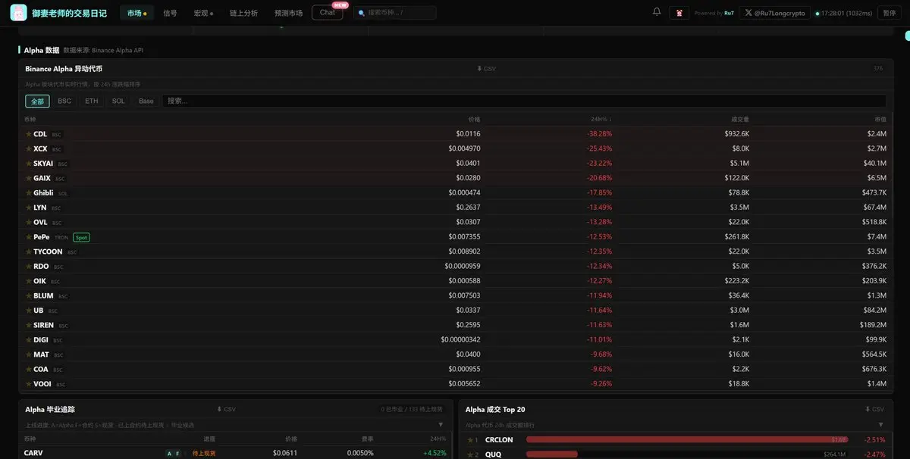
Task: Favorite the TYCOON token star
Action: pyautogui.click(x=29, y=251)
